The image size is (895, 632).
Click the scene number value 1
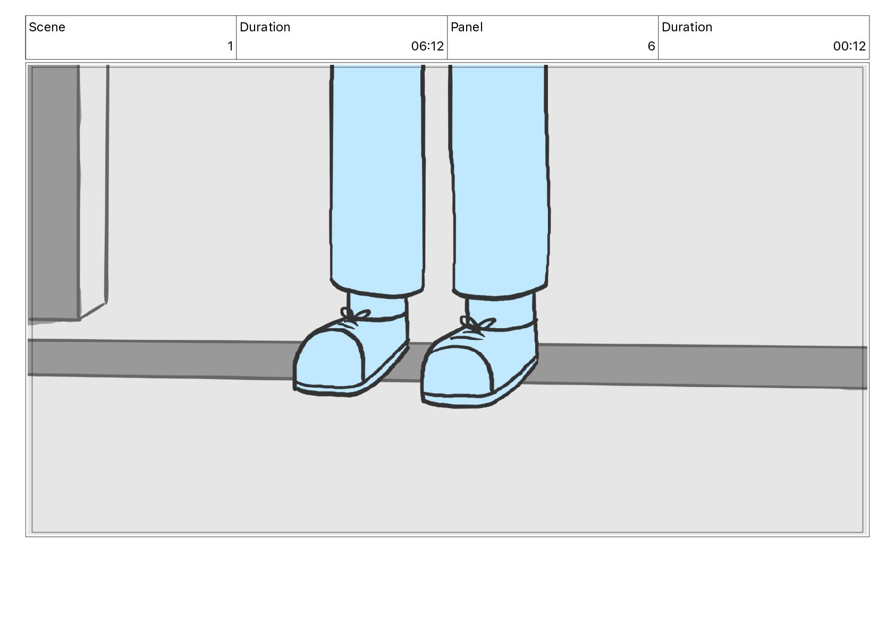click(x=230, y=46)
